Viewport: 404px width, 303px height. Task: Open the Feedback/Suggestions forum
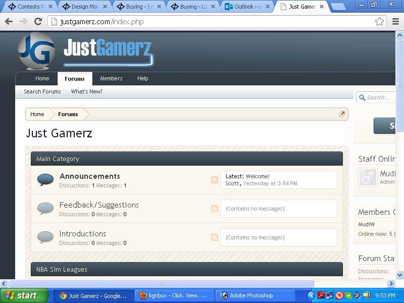tap(99, 205)
